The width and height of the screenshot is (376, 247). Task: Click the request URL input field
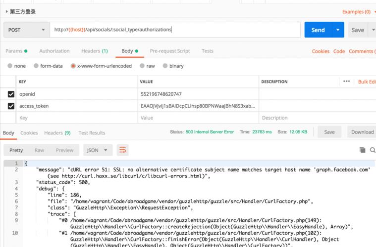[175, 30]
